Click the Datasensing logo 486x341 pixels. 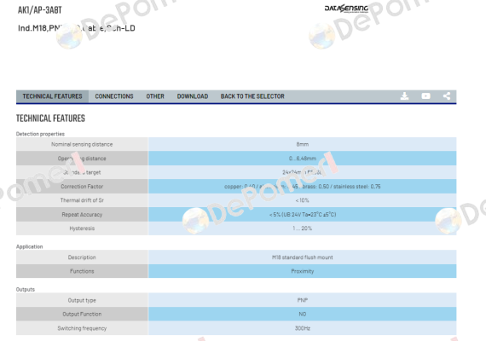tap(346, 9)
